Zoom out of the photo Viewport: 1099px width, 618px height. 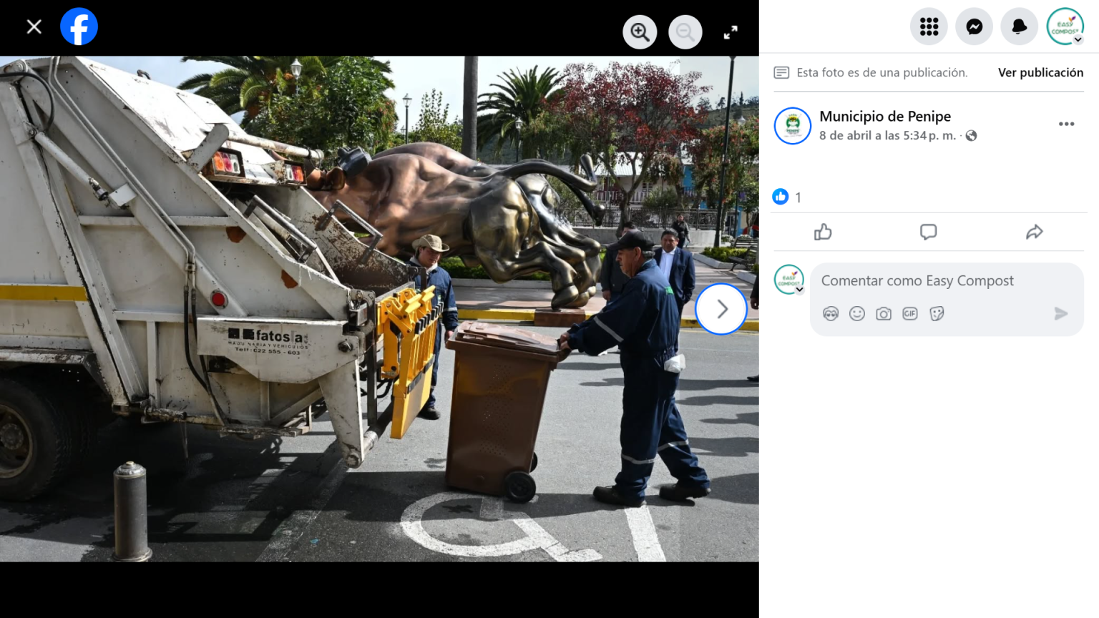[x=685, y=32]
